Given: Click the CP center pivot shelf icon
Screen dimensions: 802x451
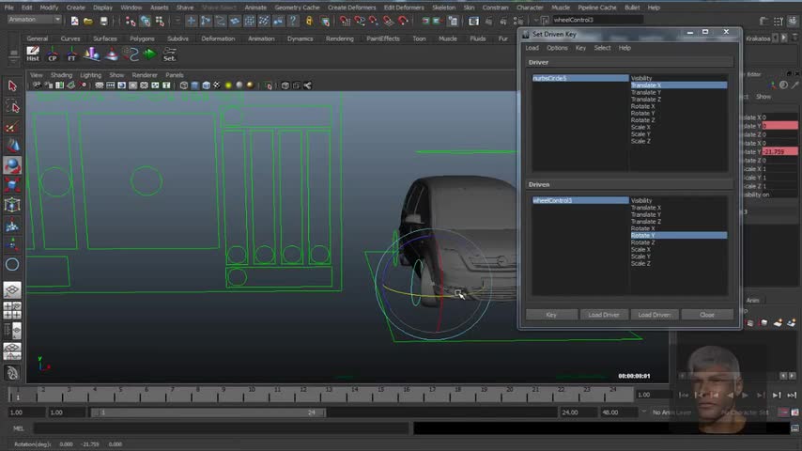Looking at the screenshot, I should point(53,54).
